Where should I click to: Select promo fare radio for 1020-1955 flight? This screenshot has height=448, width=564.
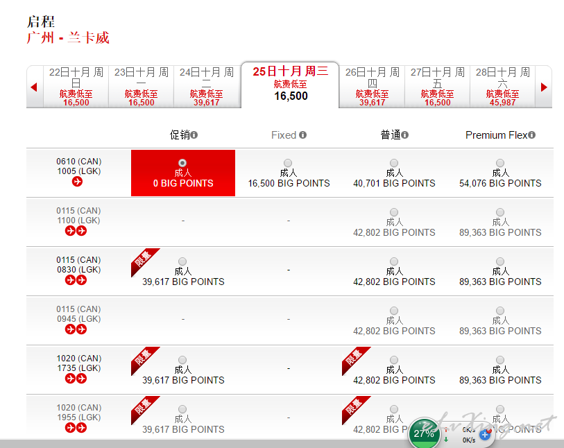point(182,409)
